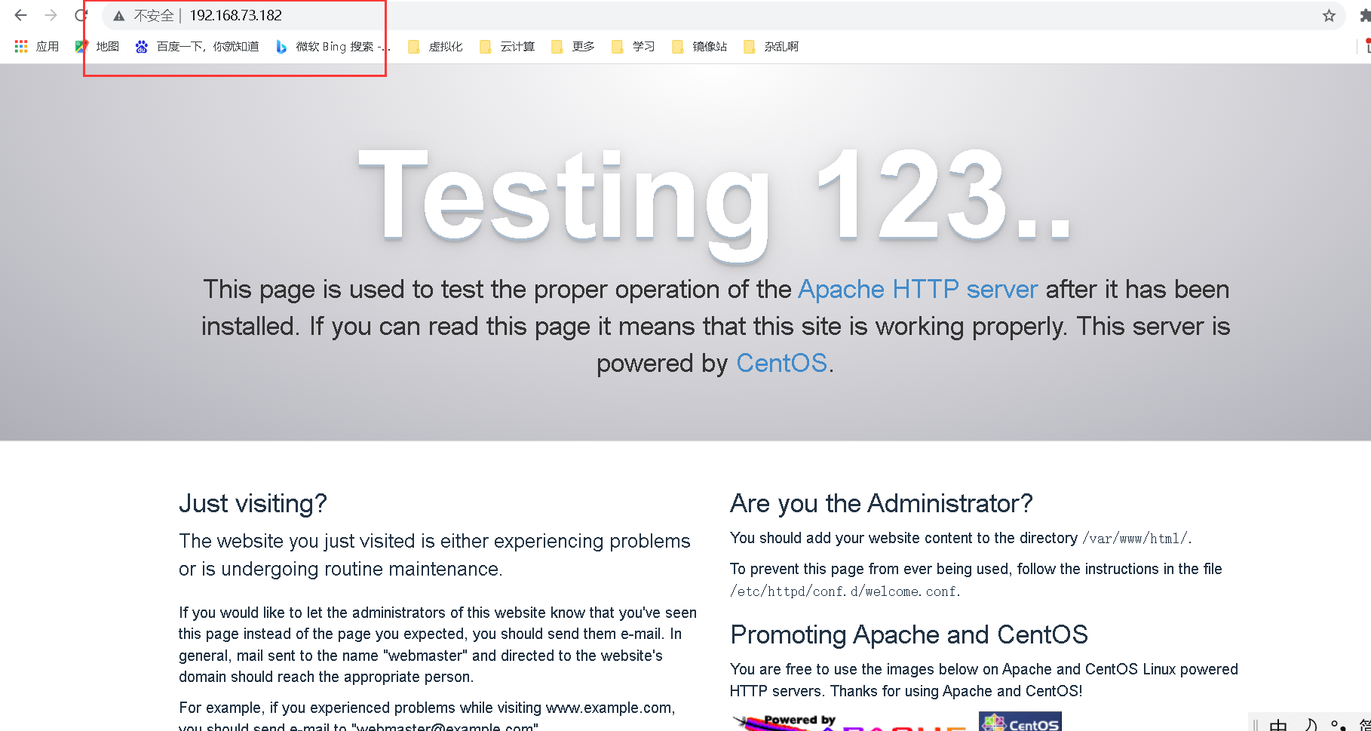The width and height of the screenshot is (1371, 731).
Task: Click the "Are you the Administrator?" heading
Action: point(881,503)
